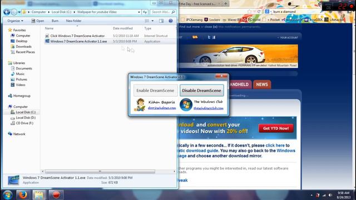
Task: Open the Organize menu
Action: [15, 21]
